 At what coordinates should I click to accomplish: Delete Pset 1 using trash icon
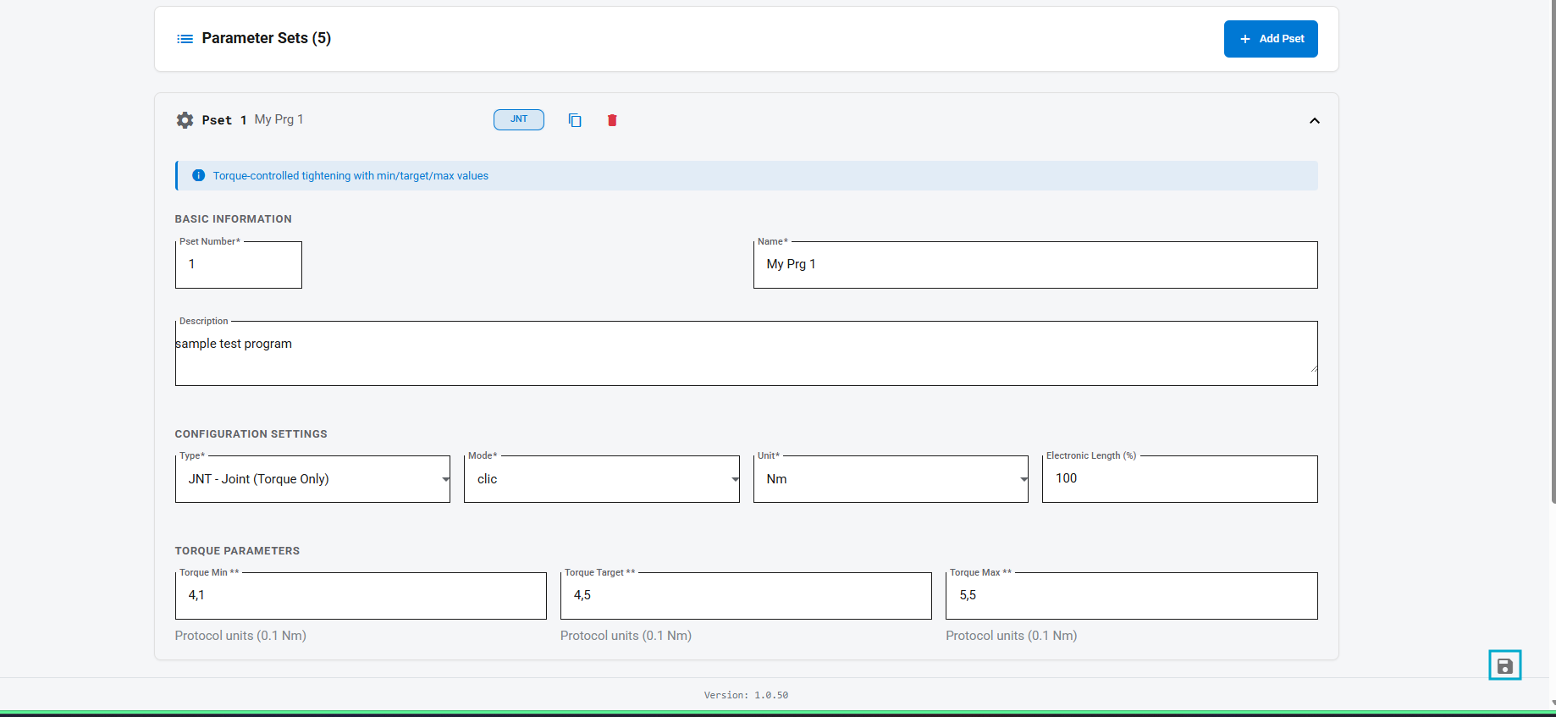tap(612, 120)
